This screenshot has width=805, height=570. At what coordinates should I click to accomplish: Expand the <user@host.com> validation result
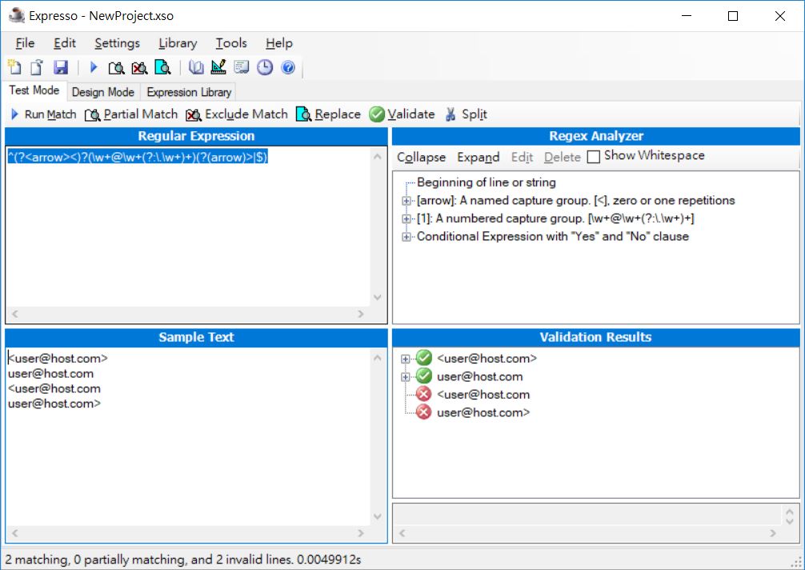(406, 359)
